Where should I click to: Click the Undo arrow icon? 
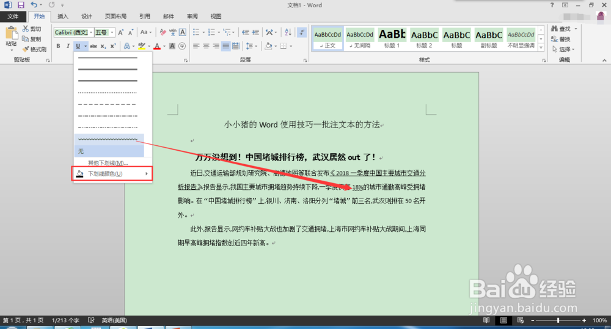tap(34, 5)
